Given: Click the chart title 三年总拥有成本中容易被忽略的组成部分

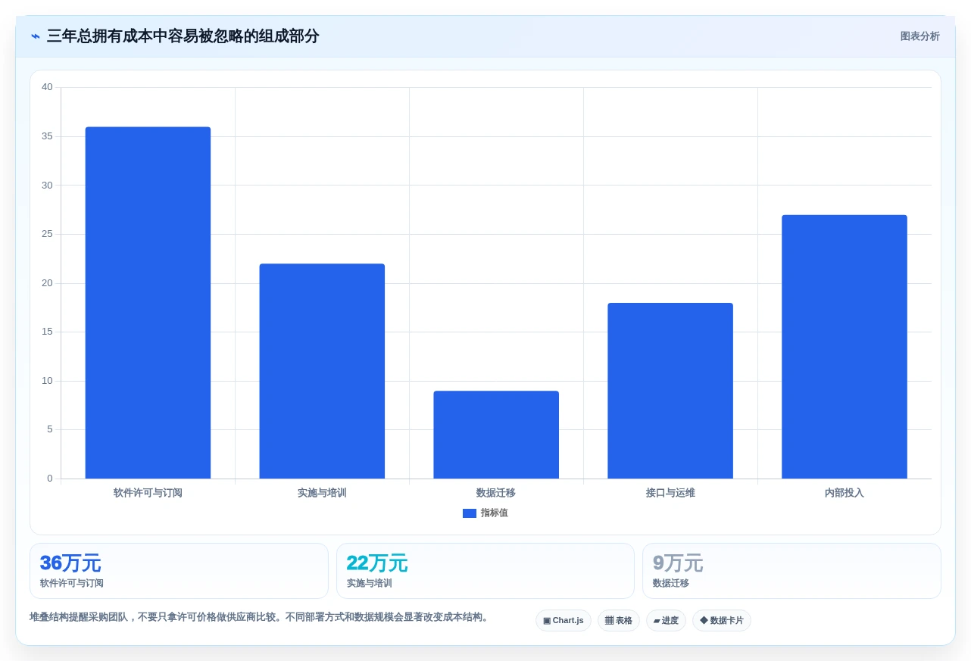Looking at the screenshot, I should click(183, 36).
